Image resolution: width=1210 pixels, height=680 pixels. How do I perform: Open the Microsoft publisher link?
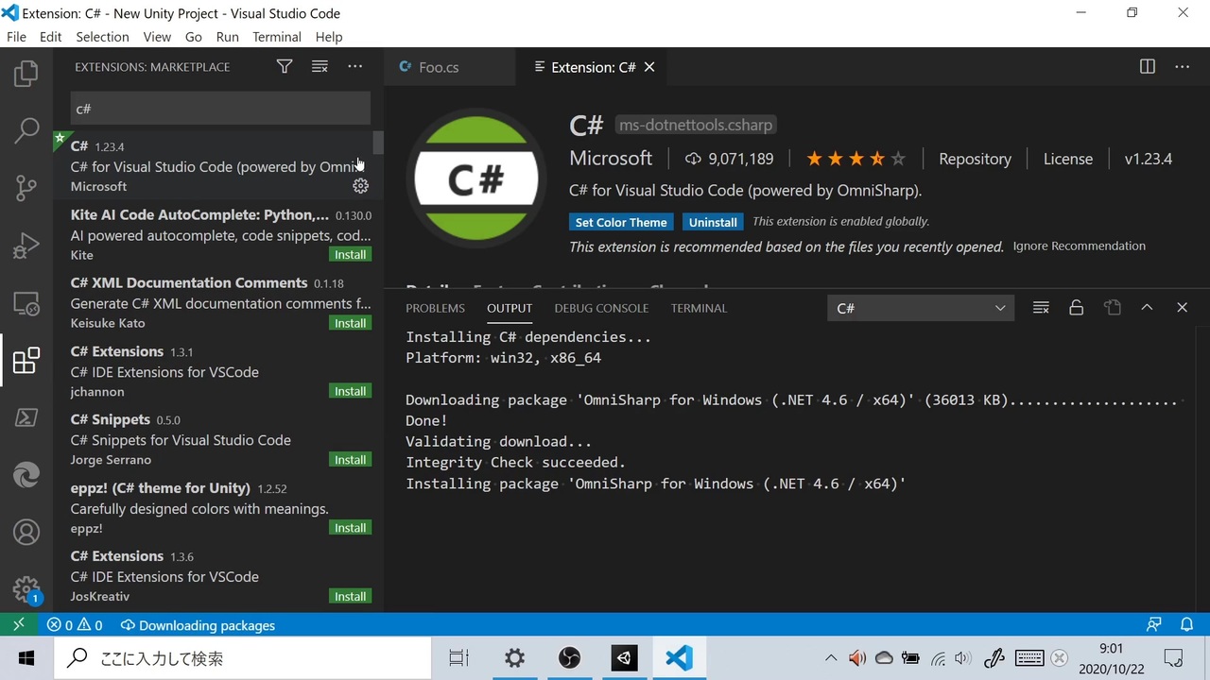point(611,159)
